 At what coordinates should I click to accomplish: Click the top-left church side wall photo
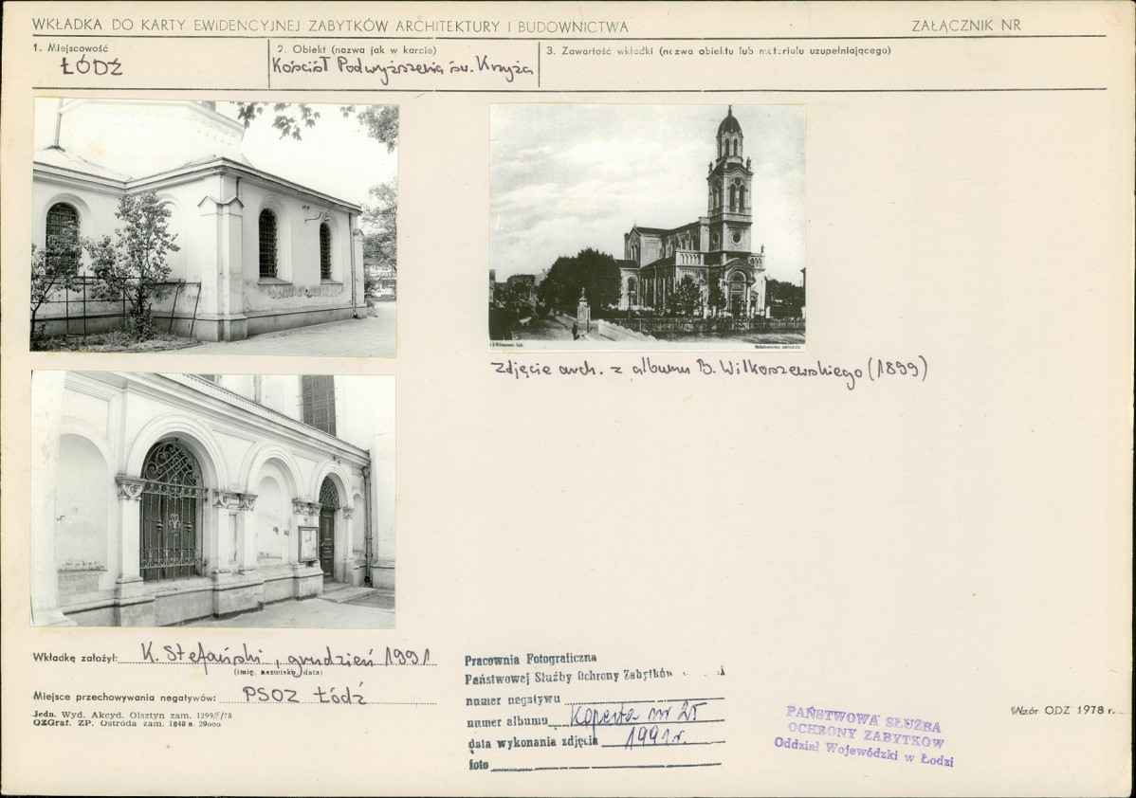click(x=214, y=227)
